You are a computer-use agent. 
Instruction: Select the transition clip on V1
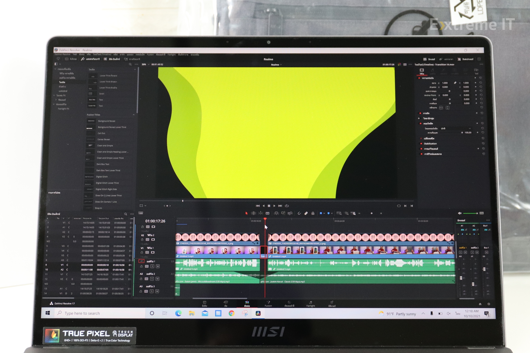[x=264, y=252]
